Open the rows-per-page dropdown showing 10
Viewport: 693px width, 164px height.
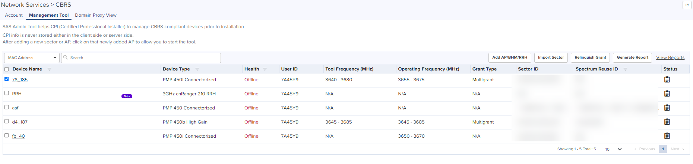[x=613, y=149]
